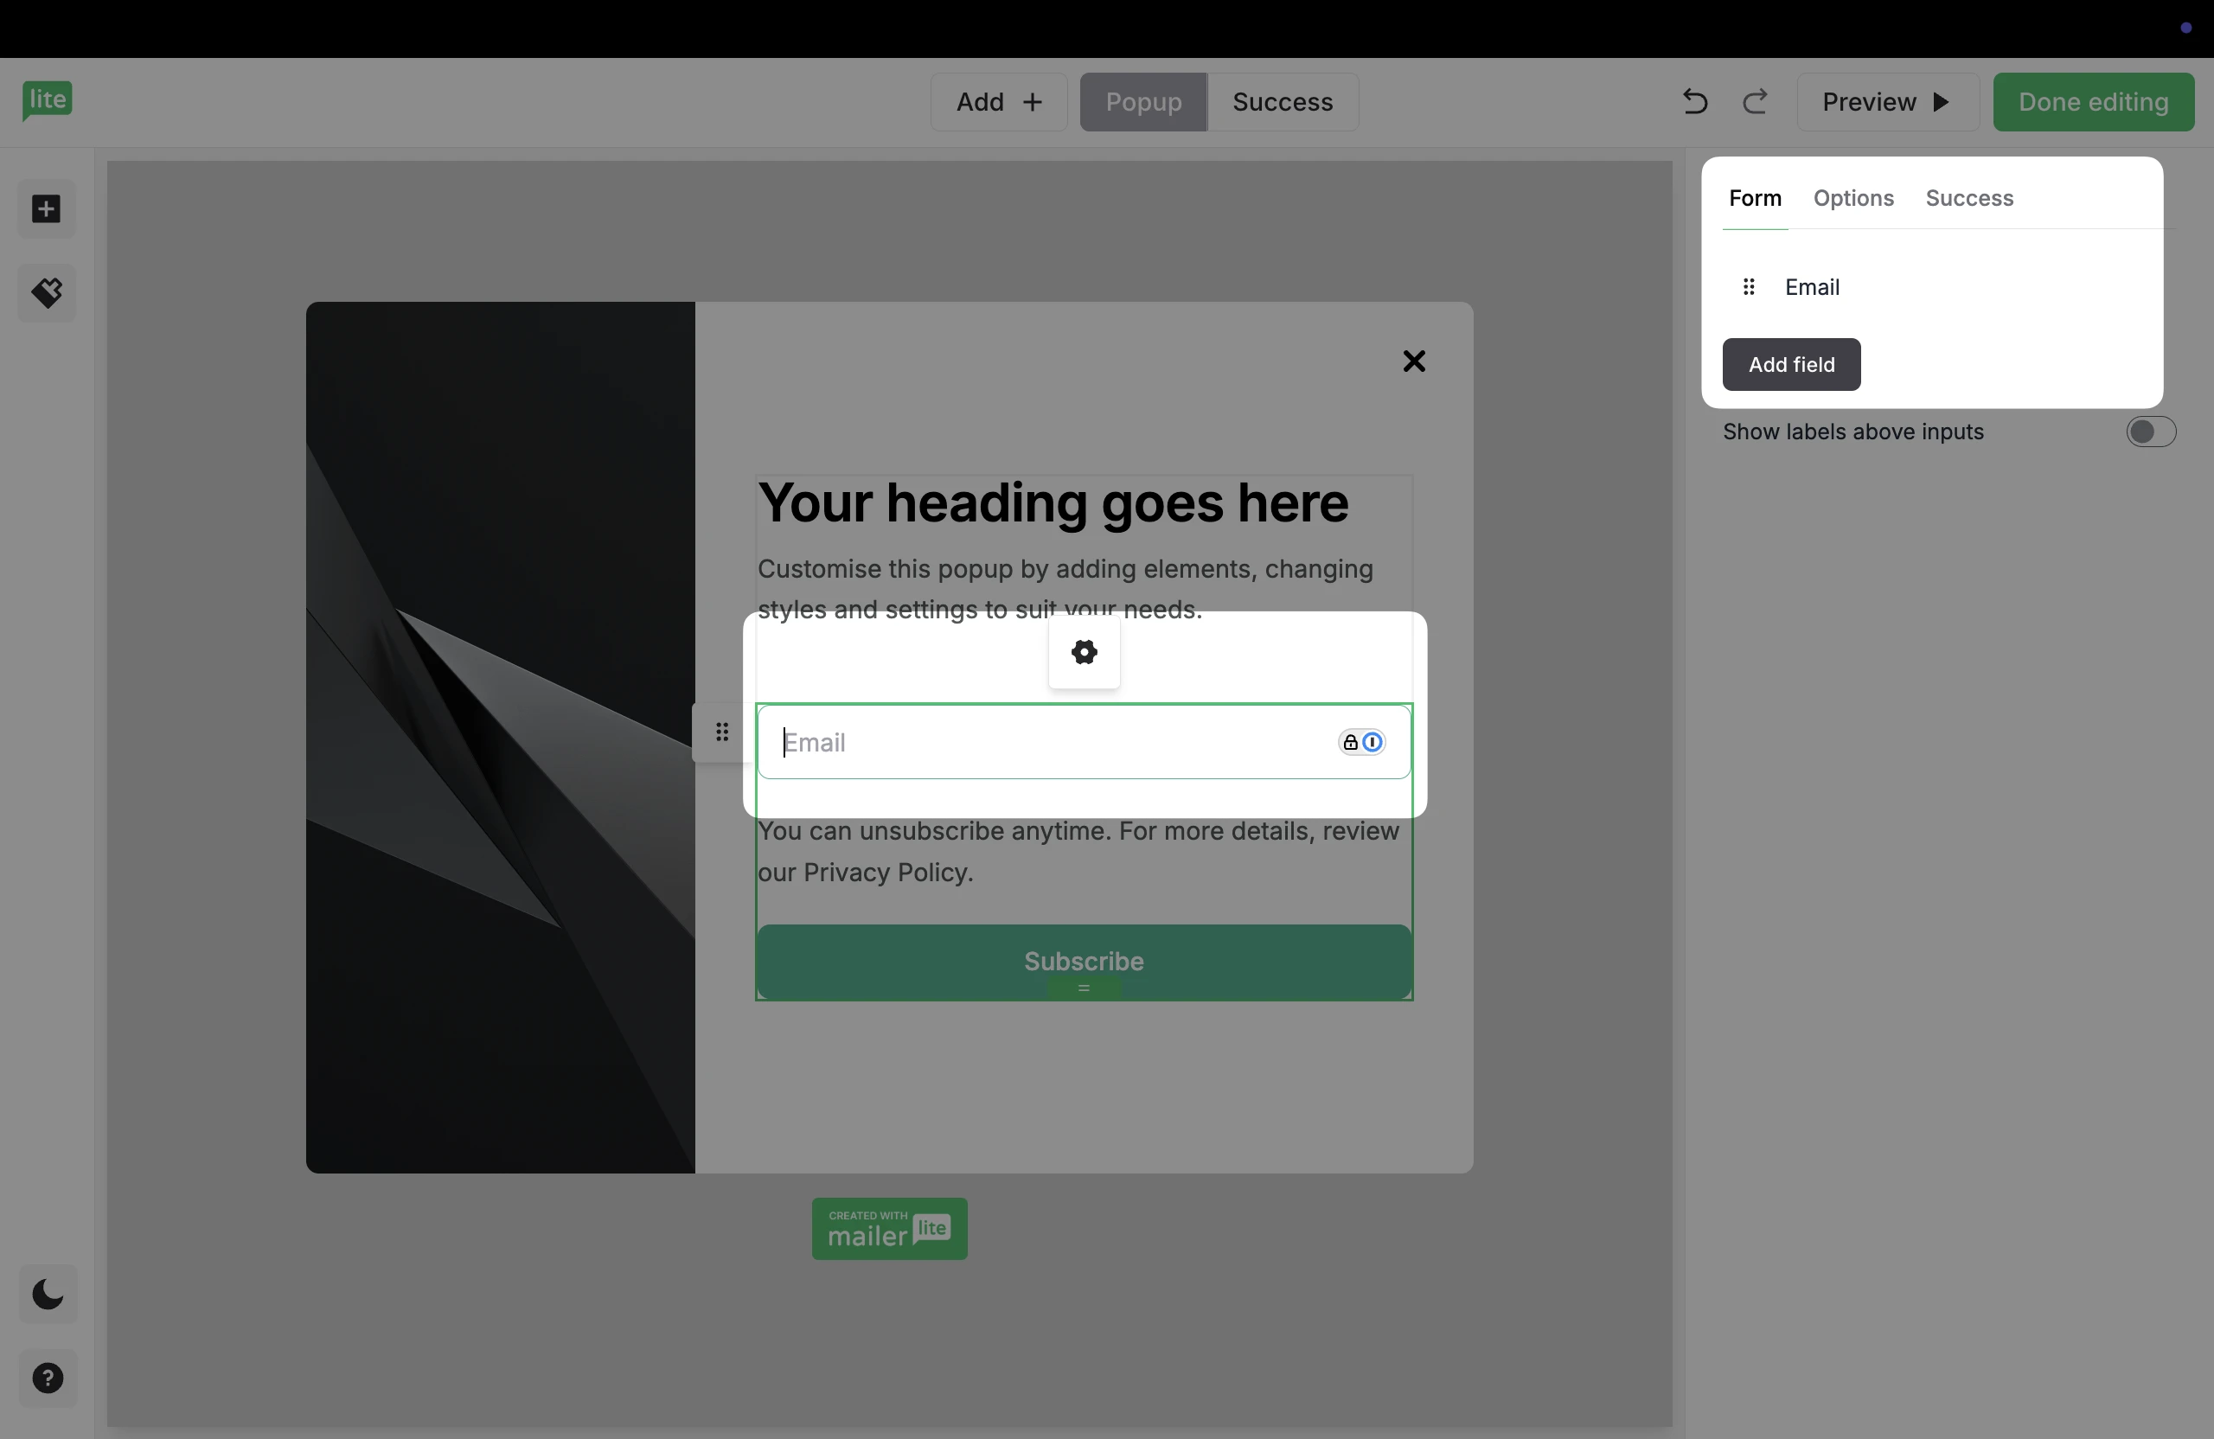Click the redo arrow
The image size is (2214, 1439).
(x=1755, y=101)
